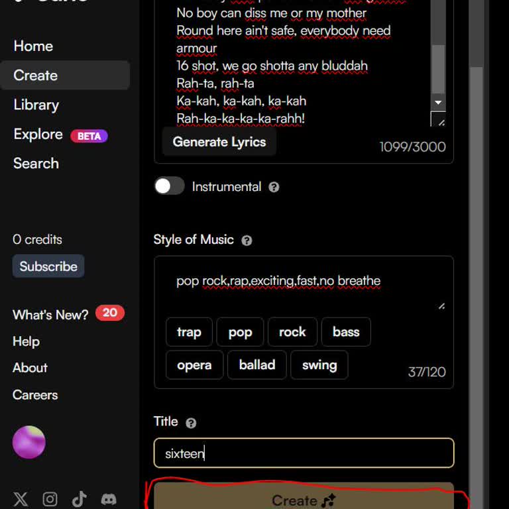509x509 pixels.
Task: Open What's New updates
Action: pyautogui.click(x=50, y=315)
